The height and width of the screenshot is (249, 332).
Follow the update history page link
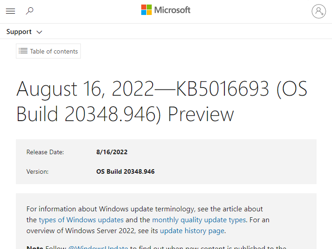(x=192, y=231)
